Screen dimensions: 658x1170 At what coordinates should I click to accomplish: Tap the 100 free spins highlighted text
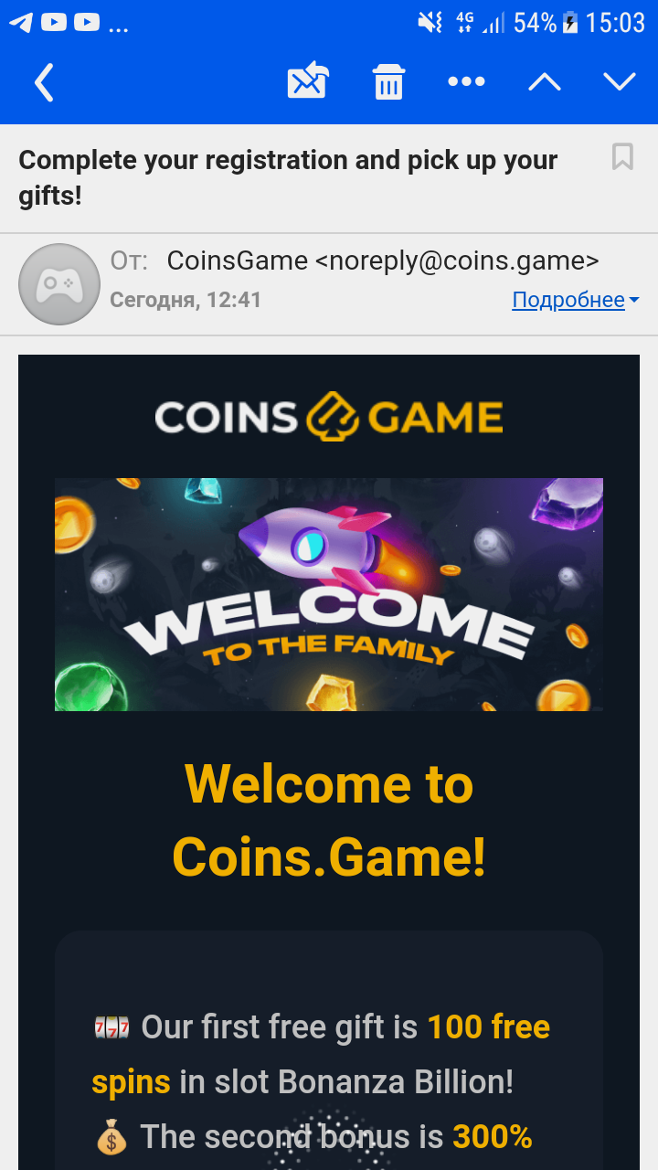(x=321, y=1054)
